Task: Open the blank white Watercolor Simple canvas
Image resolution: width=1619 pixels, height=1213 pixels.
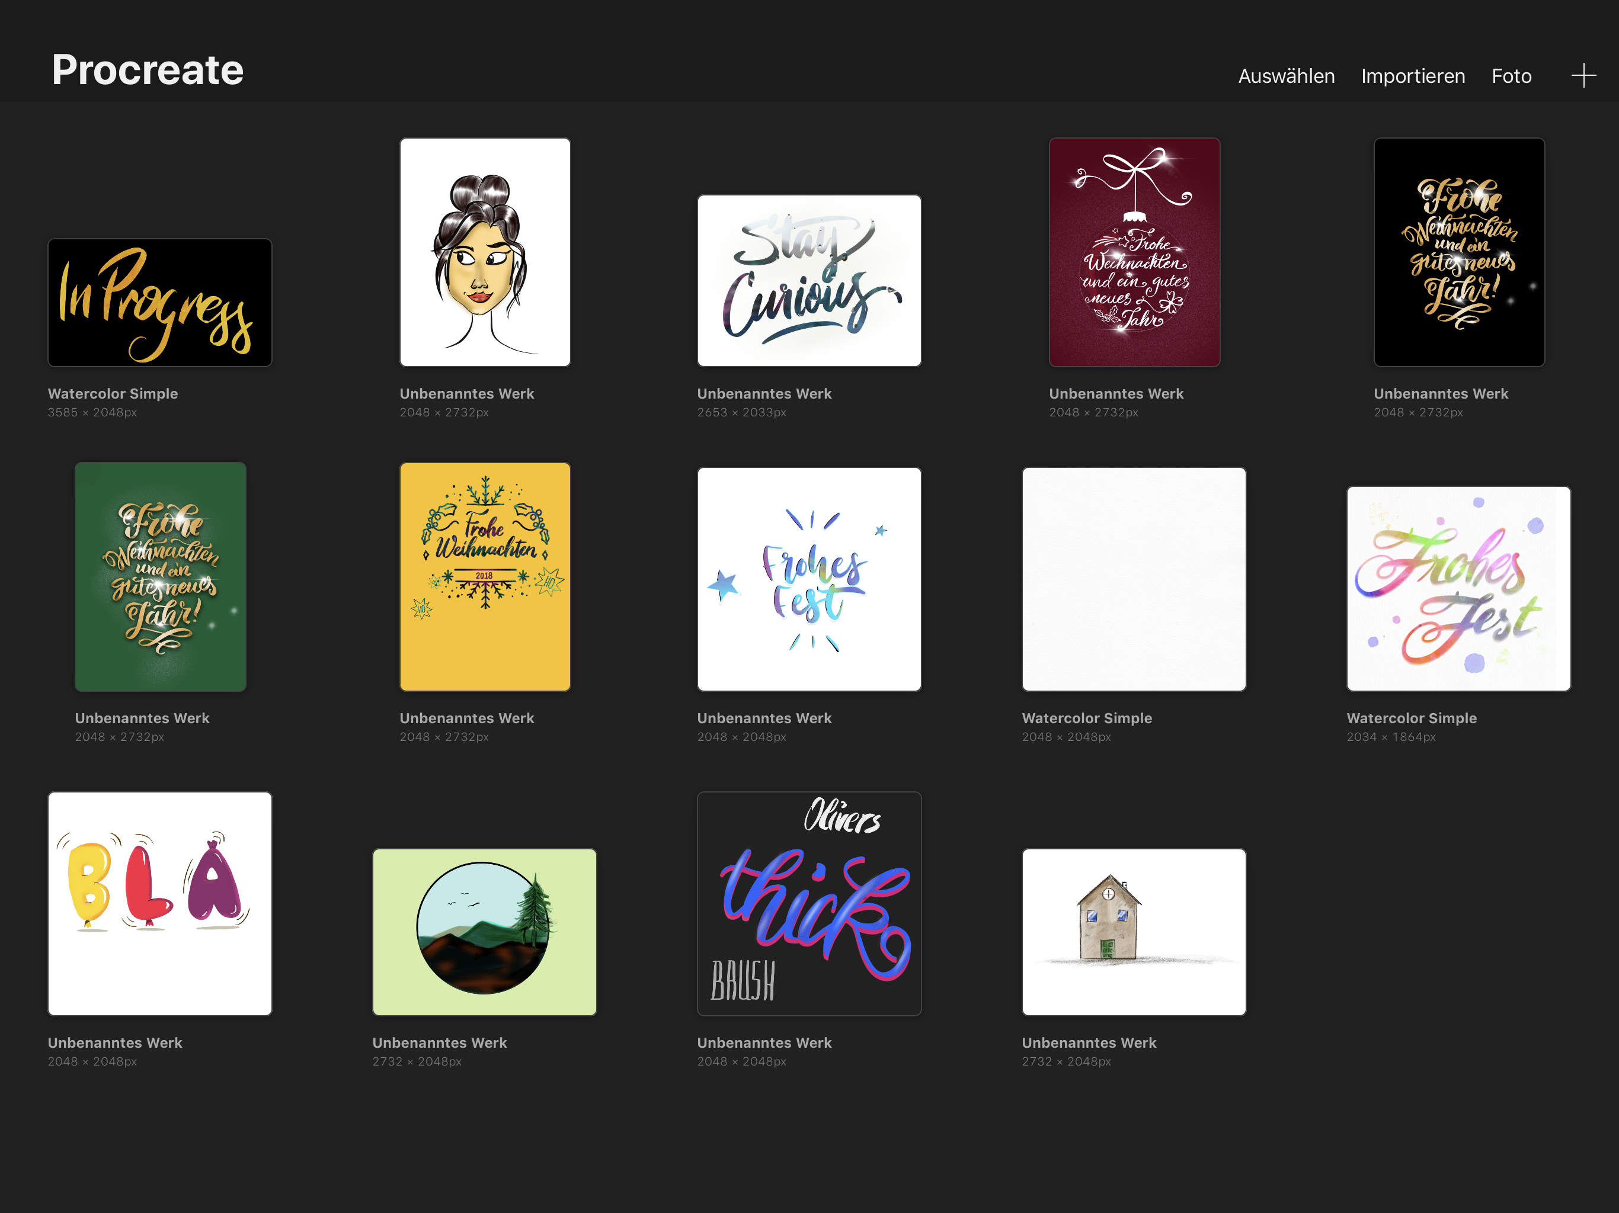Action: click(1134, 579)
